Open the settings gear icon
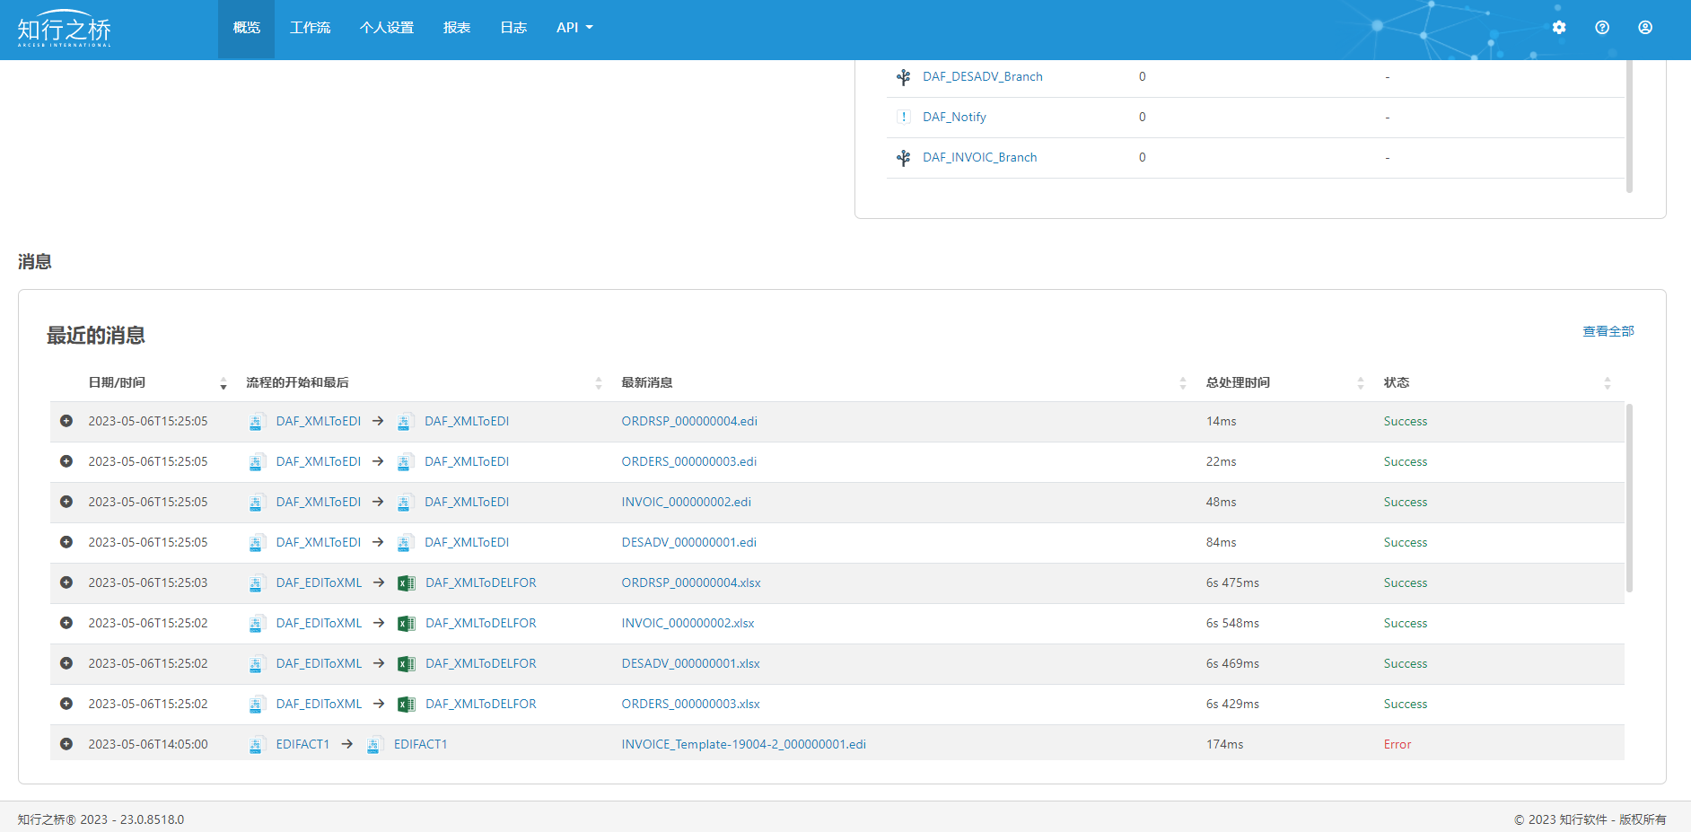Screen dimensions: 1691x832 [x=1559, y=28]
